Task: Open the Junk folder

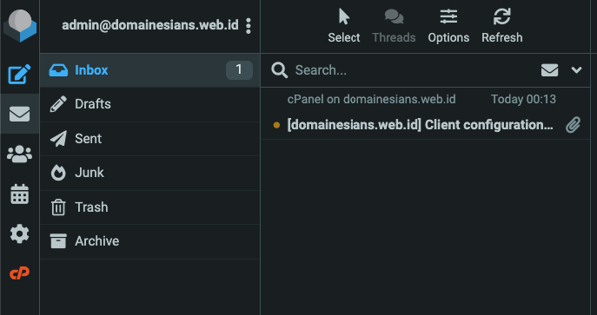Action: pos(150,173)
